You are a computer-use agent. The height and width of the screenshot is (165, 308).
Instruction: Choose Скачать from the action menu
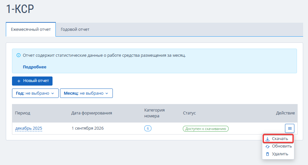(278, 139)
